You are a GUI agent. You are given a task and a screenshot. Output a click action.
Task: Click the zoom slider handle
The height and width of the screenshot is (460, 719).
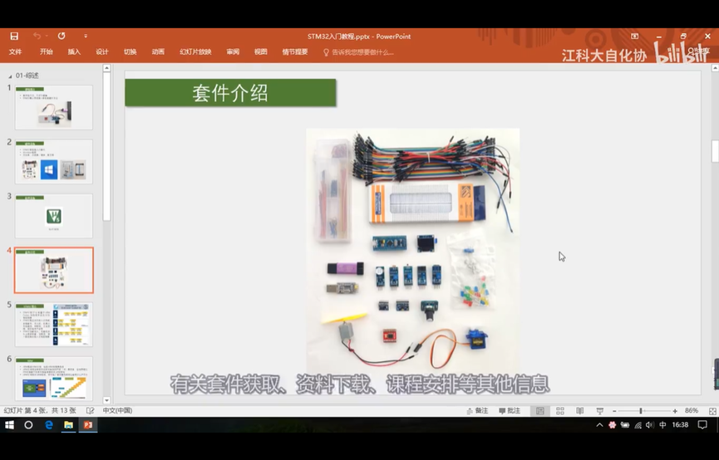(x=641, y=411)
